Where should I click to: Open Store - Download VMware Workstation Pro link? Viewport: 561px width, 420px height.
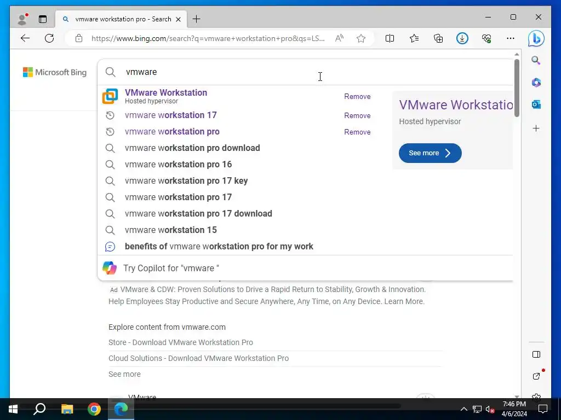click(x=180, y=342)
